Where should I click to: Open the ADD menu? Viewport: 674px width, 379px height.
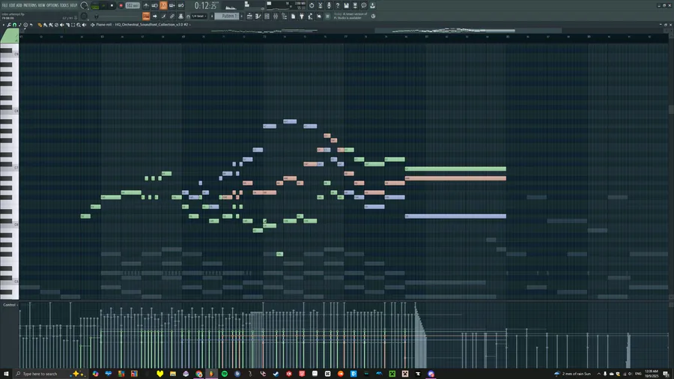tap(19, 5)
